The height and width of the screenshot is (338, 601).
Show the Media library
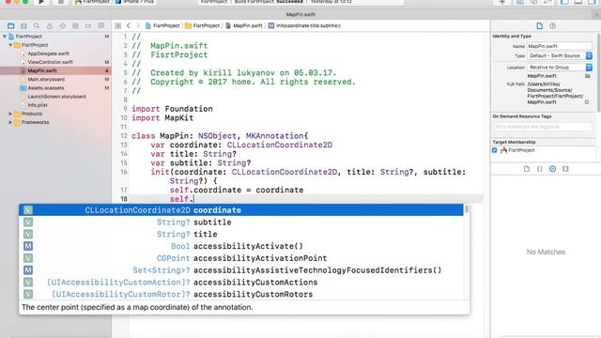tap(565, 169)
